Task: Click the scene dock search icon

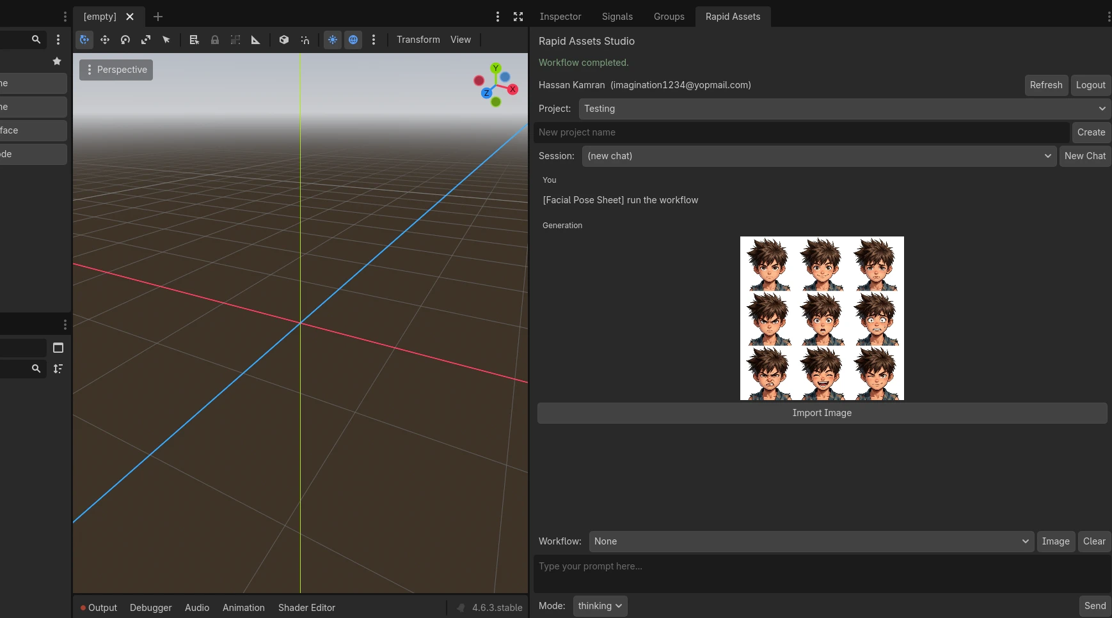Action: [36, 40]
